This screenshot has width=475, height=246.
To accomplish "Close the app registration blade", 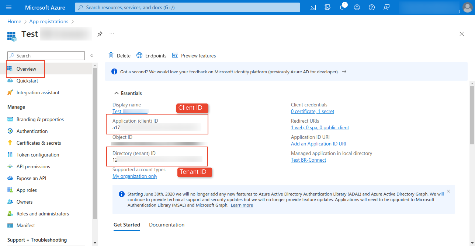I will (x=462, y=34).
